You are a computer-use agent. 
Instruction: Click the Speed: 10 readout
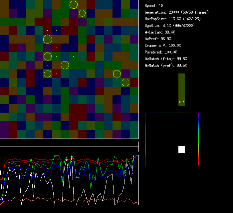tap(154, 6)
